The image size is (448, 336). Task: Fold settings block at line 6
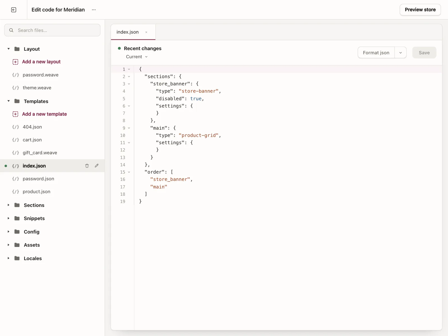129,106
